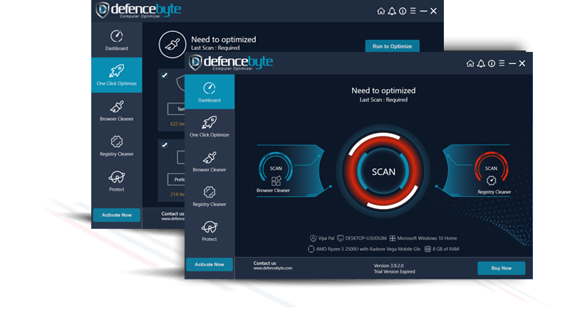This screenshot has height=317, width=570.
Task: Click the defencebyte logo in front window
Action: tap(231, 63)
